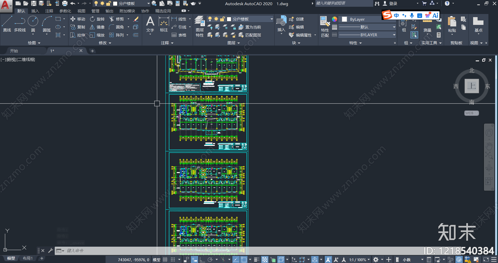Toggle grid display in status bar
The height and width of the screenshot is (263, 498).
click(x=165, y=260)
